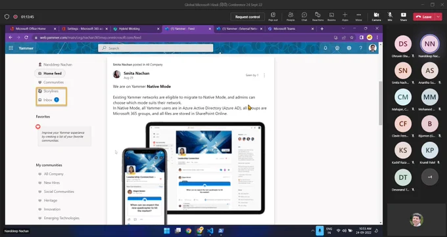Open breakout Rooms
Viewport: 447px width, 237px height.
(x=331, y=16)
